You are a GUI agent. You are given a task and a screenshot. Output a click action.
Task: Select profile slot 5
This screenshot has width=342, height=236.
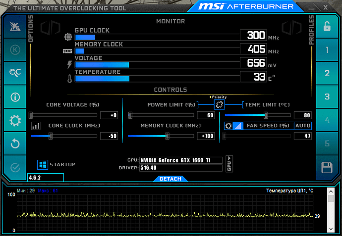pos(327,143)
